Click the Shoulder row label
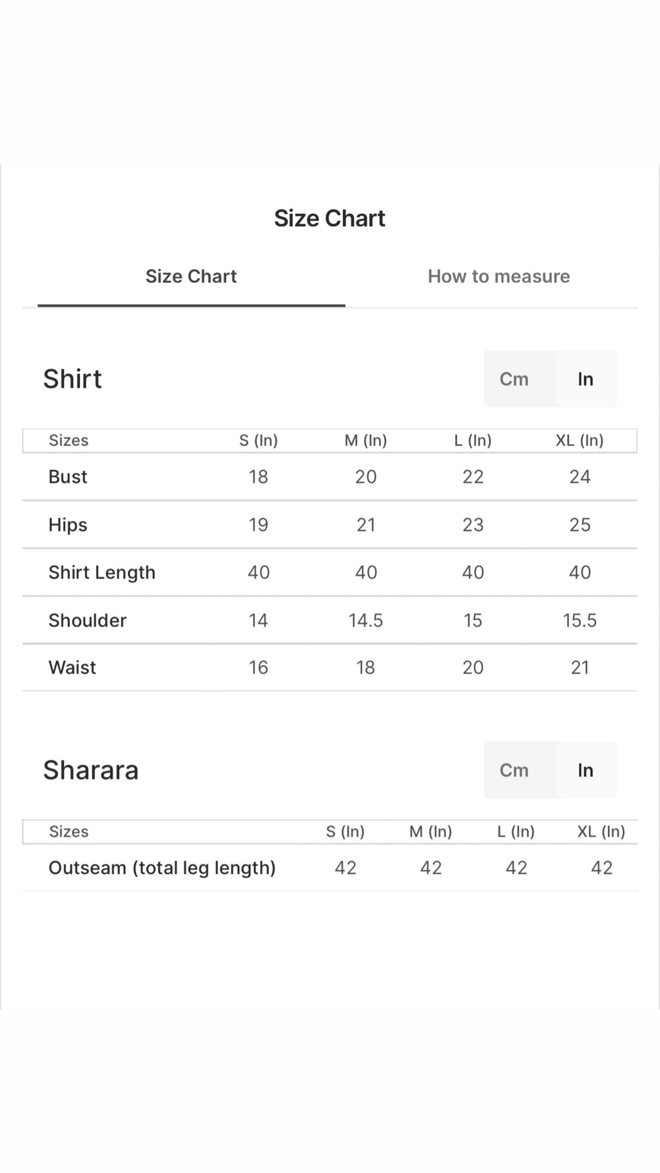This screenshot has height=1173, width=660. (x=88, y=621)
